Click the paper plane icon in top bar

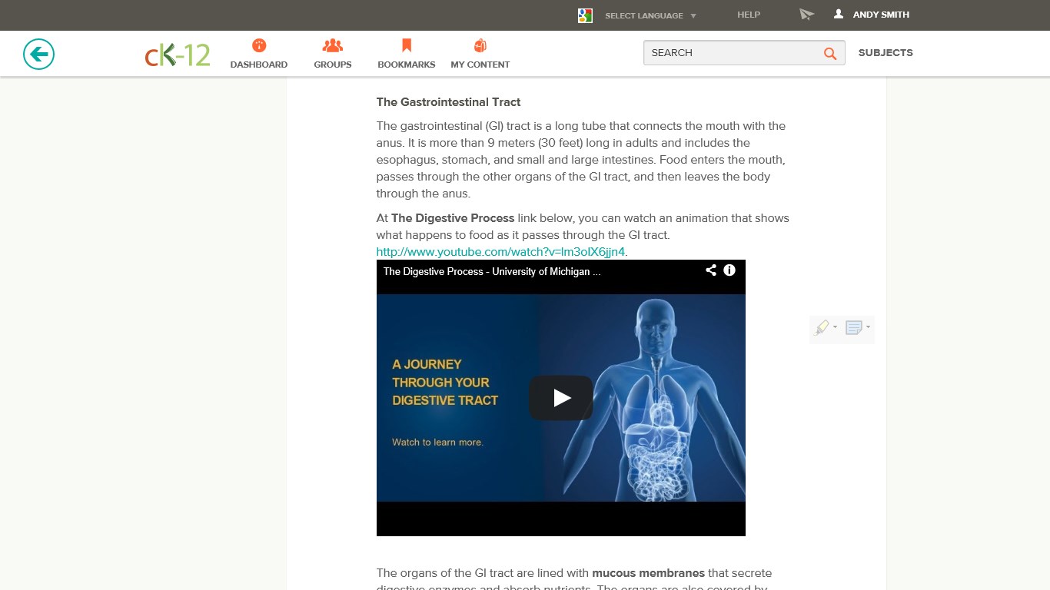(806, 15)
